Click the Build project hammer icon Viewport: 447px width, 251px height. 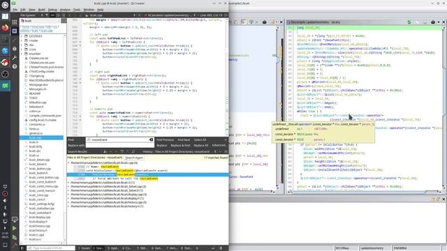15,245
